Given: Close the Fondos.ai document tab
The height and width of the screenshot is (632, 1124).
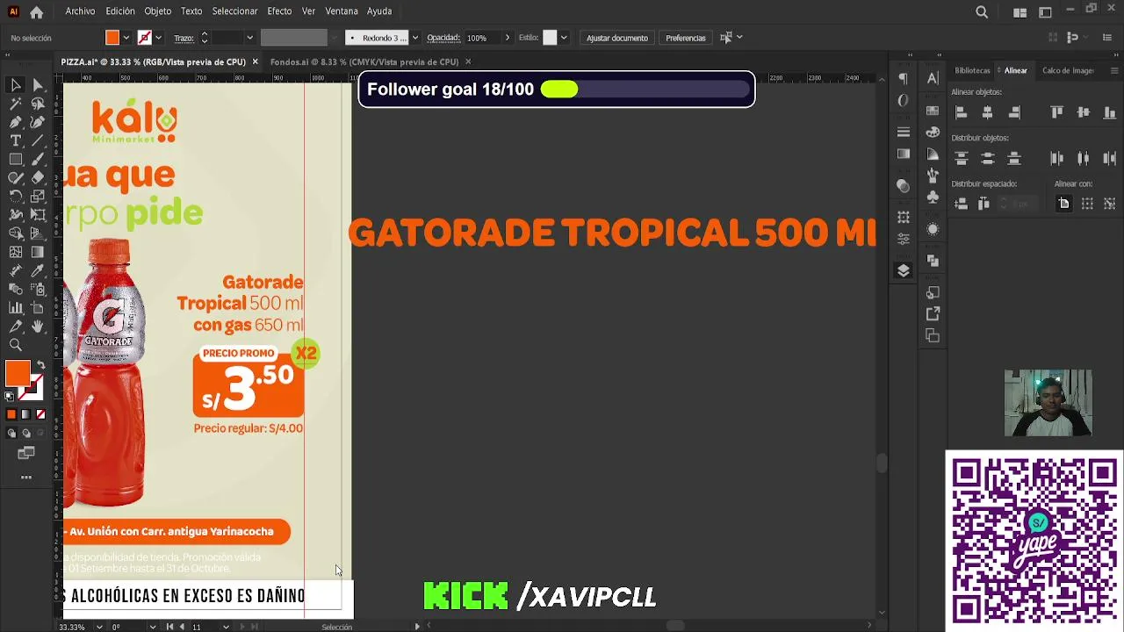Looking at the screenshot, I should pos(468,61).
